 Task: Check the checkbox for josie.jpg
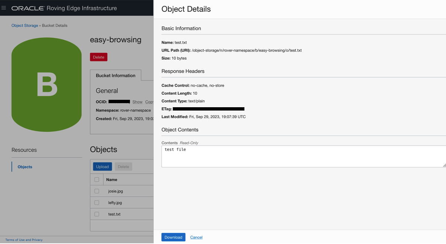[97, 191]
